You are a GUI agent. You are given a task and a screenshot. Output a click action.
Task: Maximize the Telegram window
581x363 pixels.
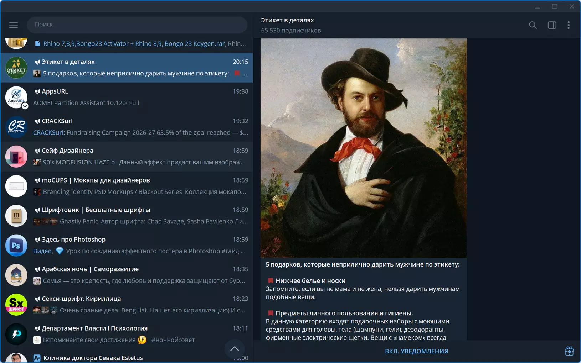tap(555, 6)
